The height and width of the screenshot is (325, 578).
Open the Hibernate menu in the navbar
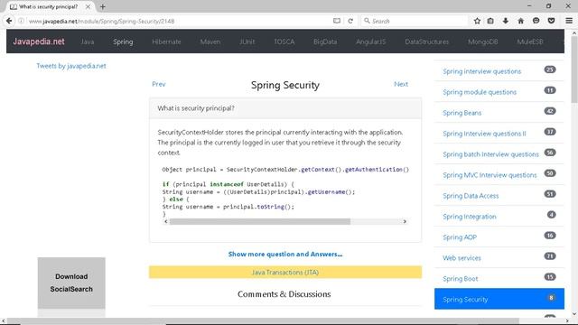(x=166, y=42)
